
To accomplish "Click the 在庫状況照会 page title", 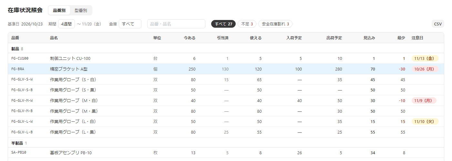I will (25, 10).
